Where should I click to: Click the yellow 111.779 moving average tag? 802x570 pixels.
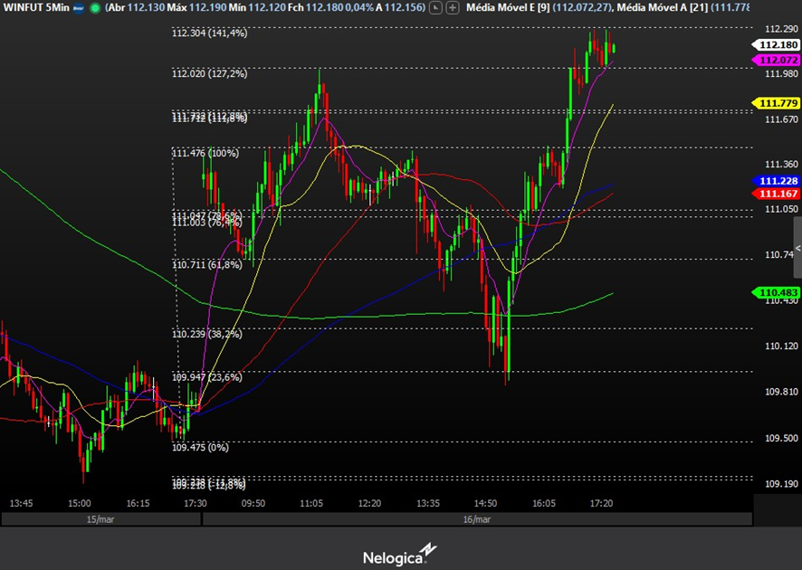[x=776, y=103]
